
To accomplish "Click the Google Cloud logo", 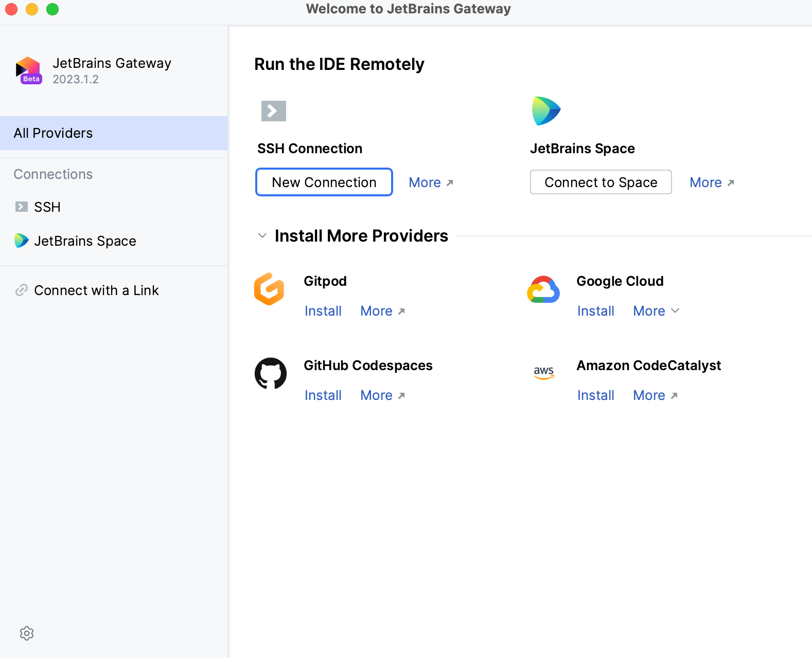I will point(543,290).
